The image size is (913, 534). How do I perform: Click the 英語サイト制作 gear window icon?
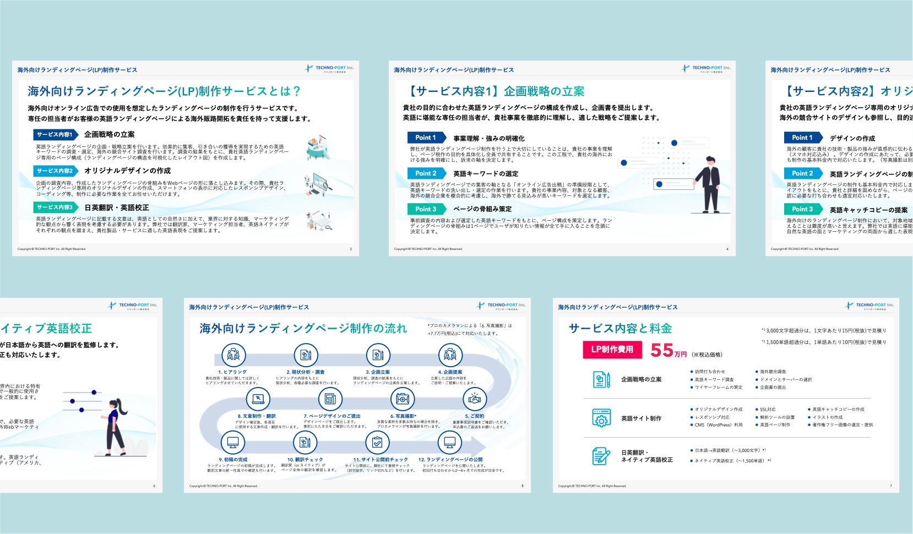[x=601, y=418]
